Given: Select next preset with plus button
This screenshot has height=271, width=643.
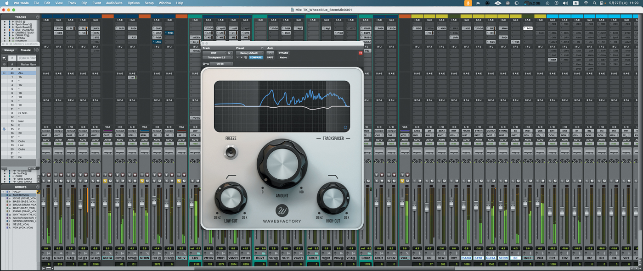Looking at the screenshot, I should click(241, 57).
